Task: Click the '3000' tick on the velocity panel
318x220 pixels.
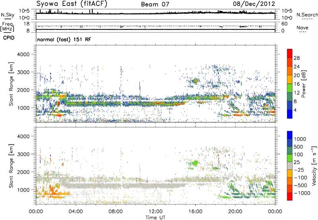Action: click(x=23, y=154)
